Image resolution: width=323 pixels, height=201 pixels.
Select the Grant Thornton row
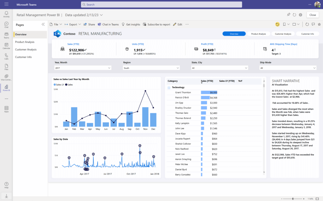[214, 93]
